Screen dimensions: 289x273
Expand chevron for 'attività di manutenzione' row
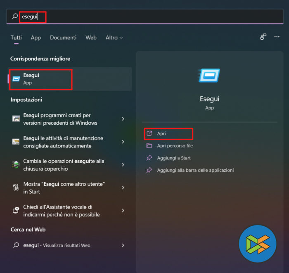[x=123, y=142]
